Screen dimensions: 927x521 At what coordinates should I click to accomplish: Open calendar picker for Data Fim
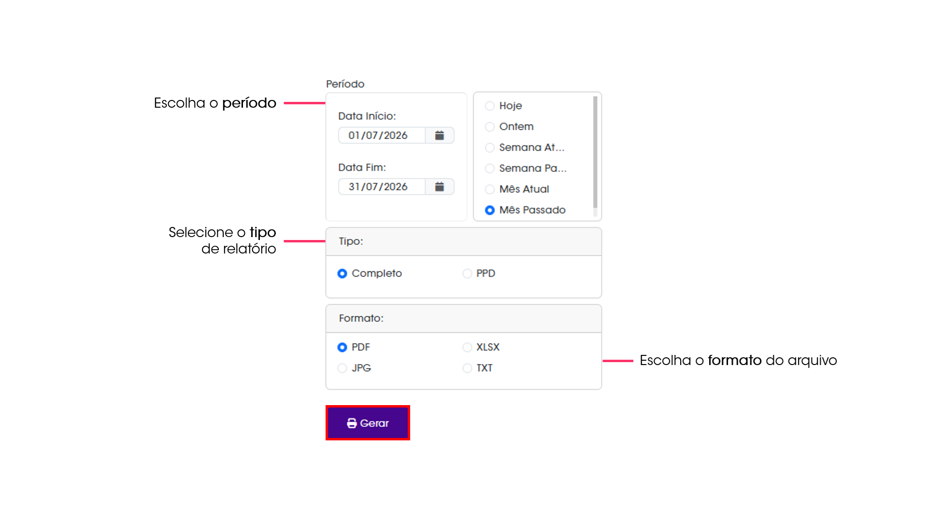tap(439, 186)
